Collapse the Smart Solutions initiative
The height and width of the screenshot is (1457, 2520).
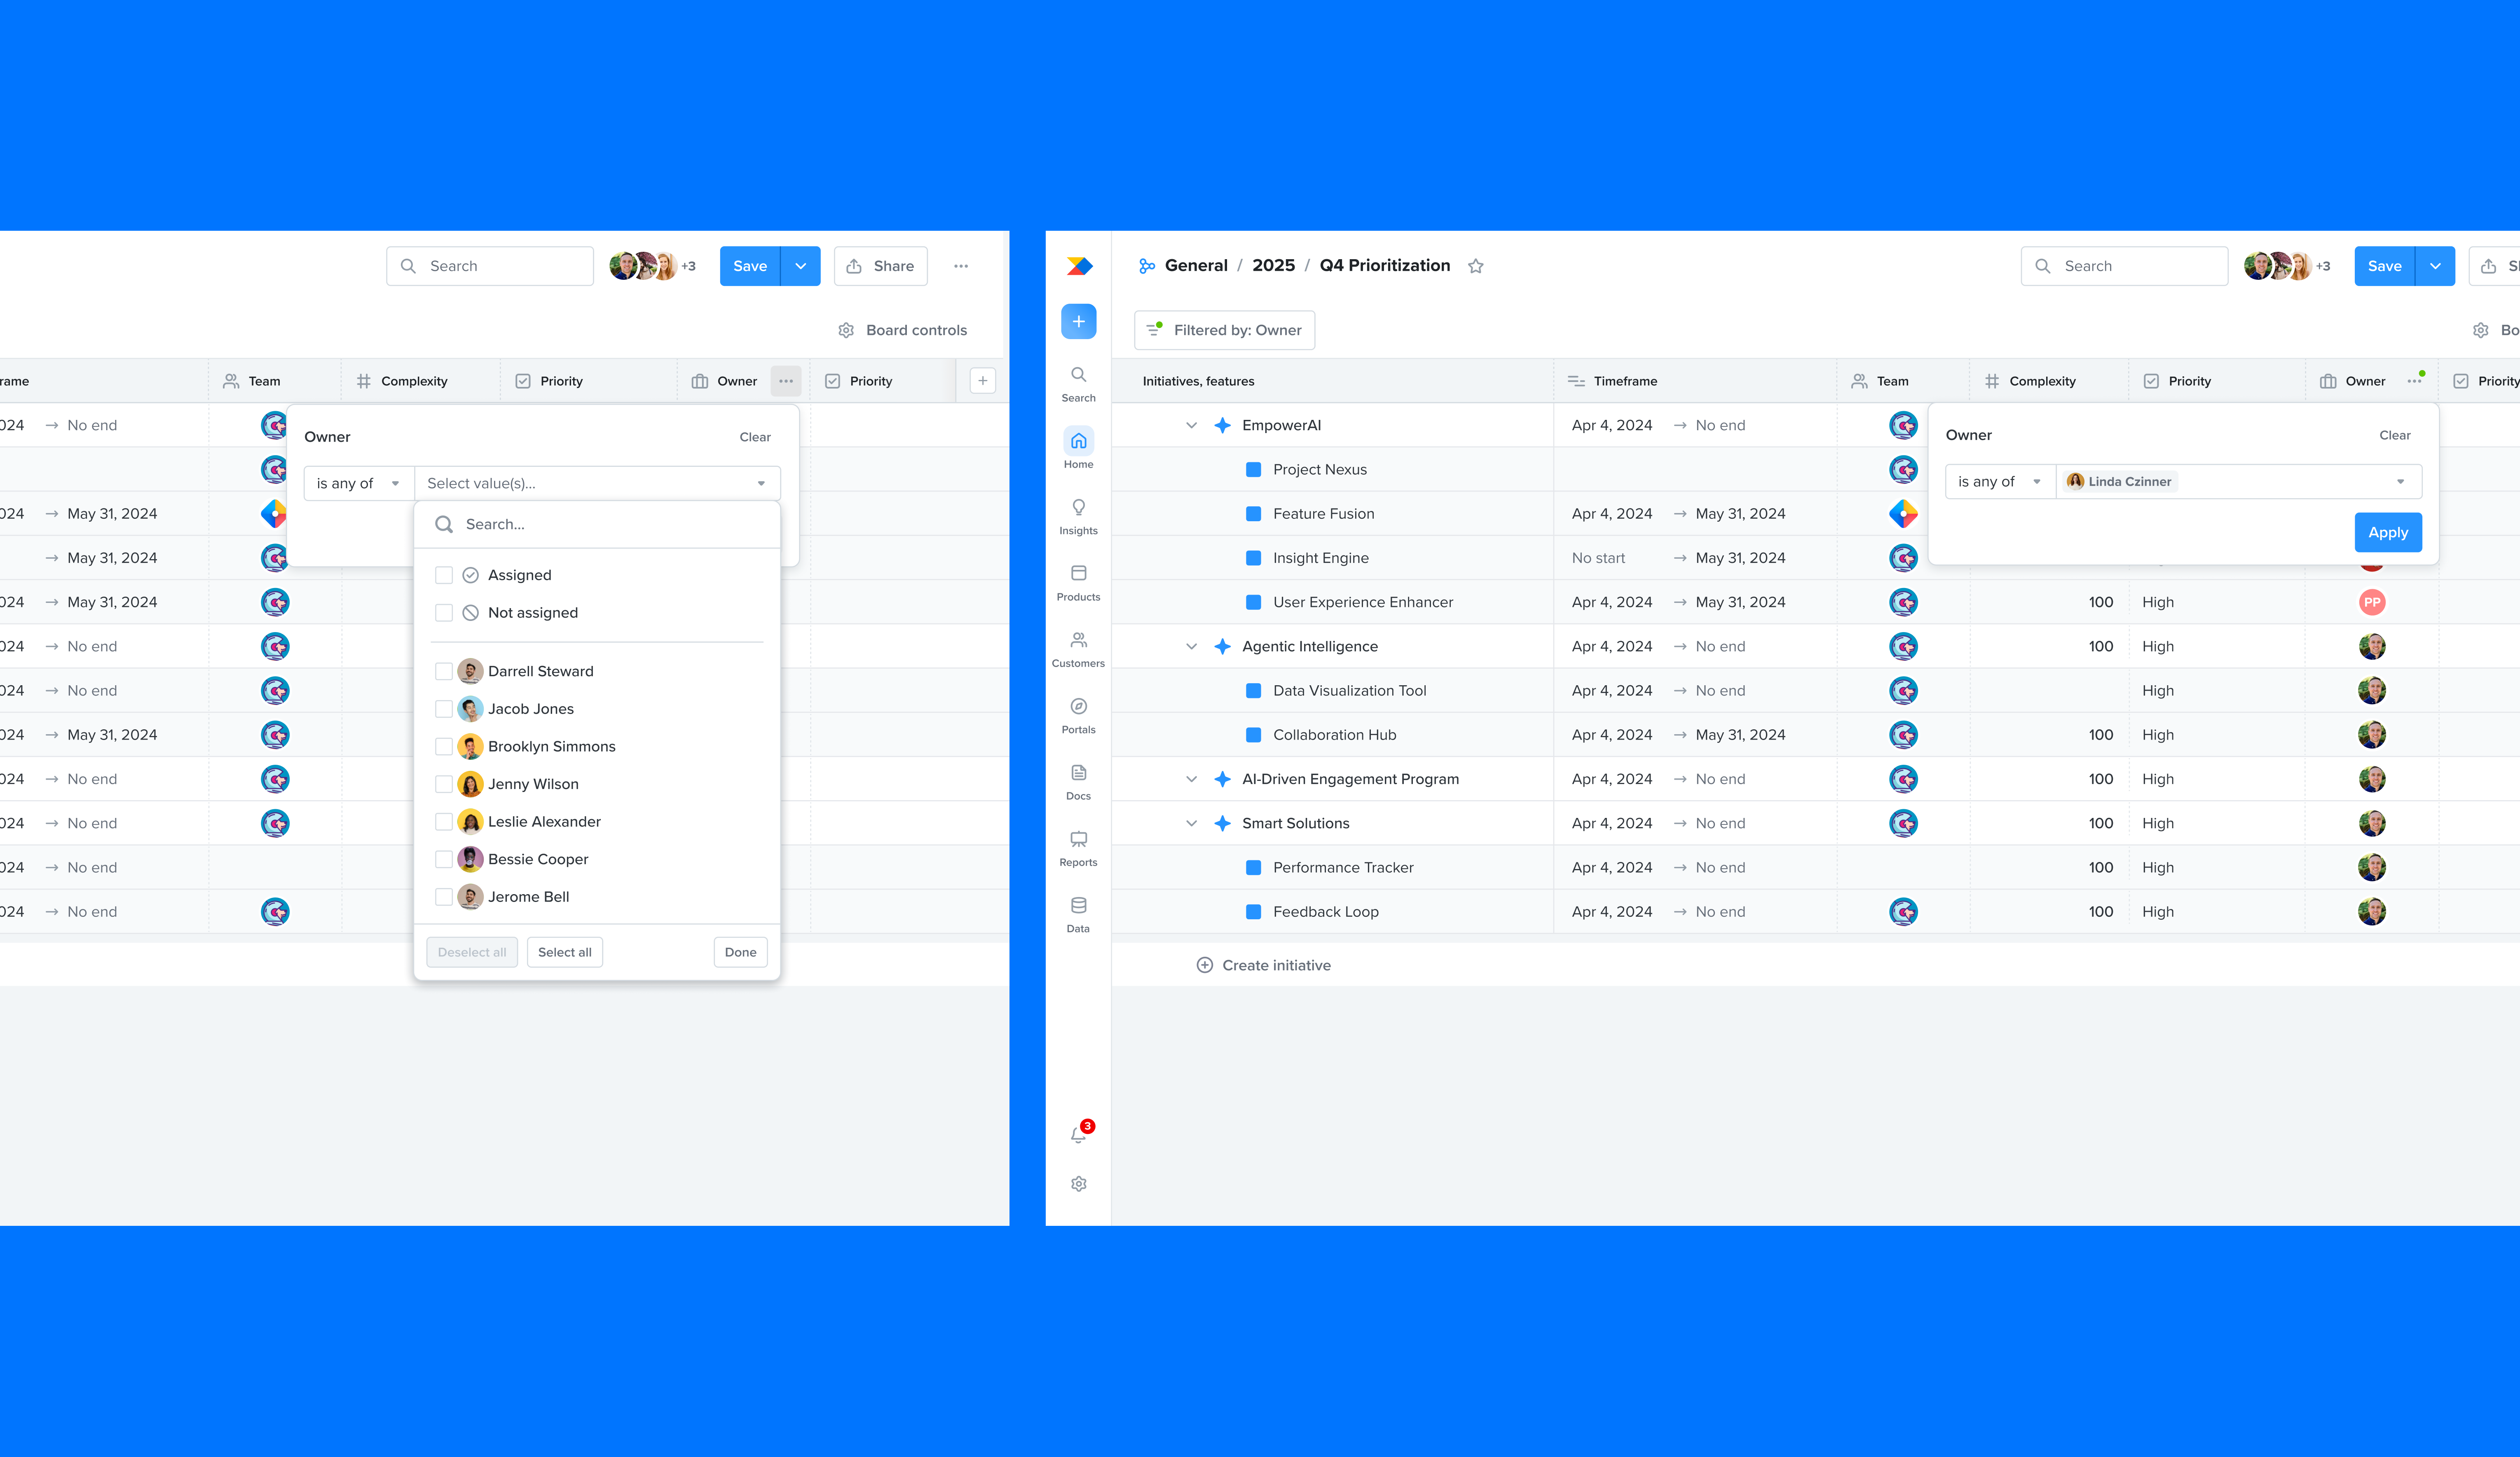[x=1191, y=823]
